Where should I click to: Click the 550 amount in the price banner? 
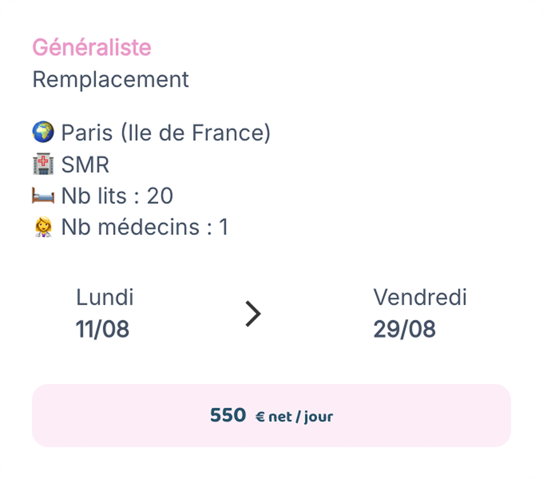[228, 416]
